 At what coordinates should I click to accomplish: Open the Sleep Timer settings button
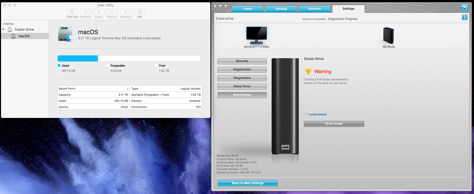[x=242, y=87]
